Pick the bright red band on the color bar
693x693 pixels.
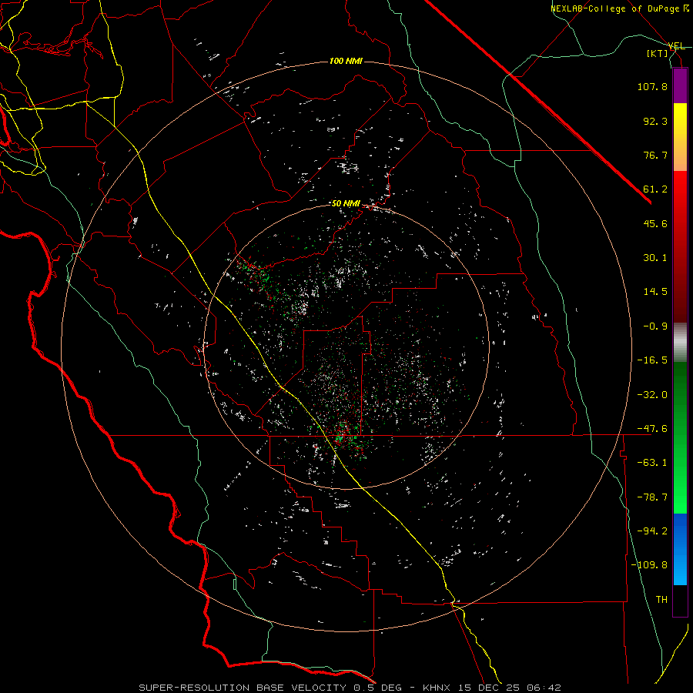pos(680,189)
